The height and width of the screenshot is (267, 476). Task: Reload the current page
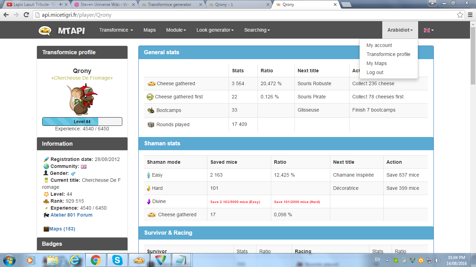26,15
